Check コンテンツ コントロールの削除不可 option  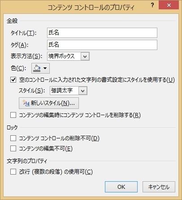[x=13, y=138]
